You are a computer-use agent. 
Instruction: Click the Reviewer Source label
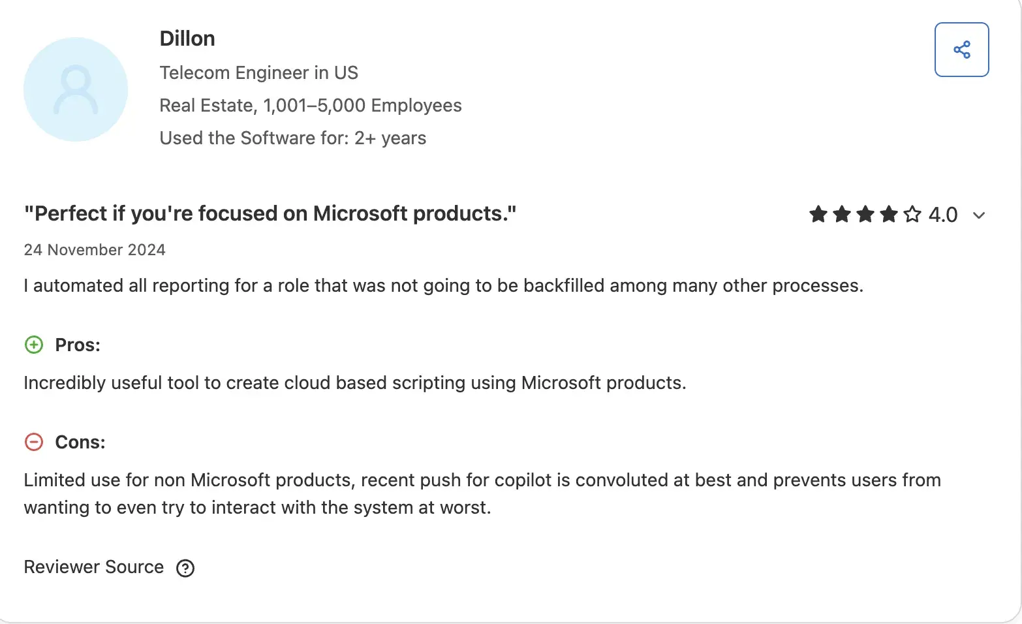(x=94, y=567)
